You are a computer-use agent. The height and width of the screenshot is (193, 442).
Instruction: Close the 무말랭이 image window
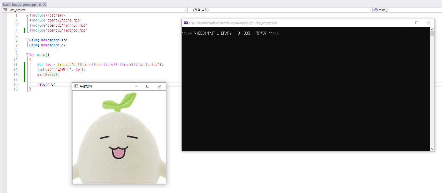(x=160, y=86)
